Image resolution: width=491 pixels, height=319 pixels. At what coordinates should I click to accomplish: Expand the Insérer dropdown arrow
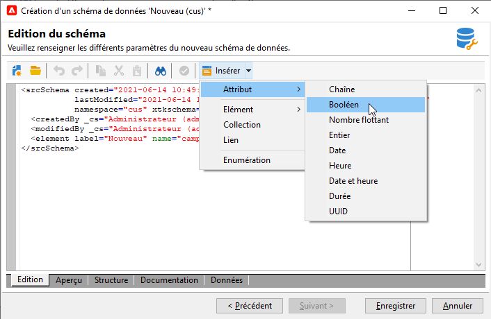point(249,71)
